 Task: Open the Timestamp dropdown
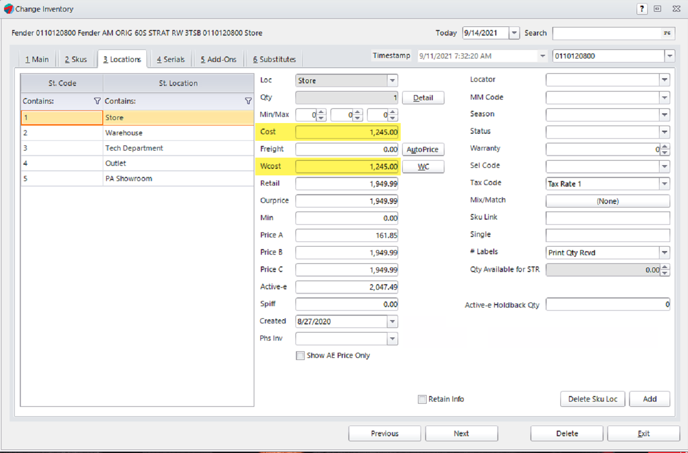pos(543,56)
